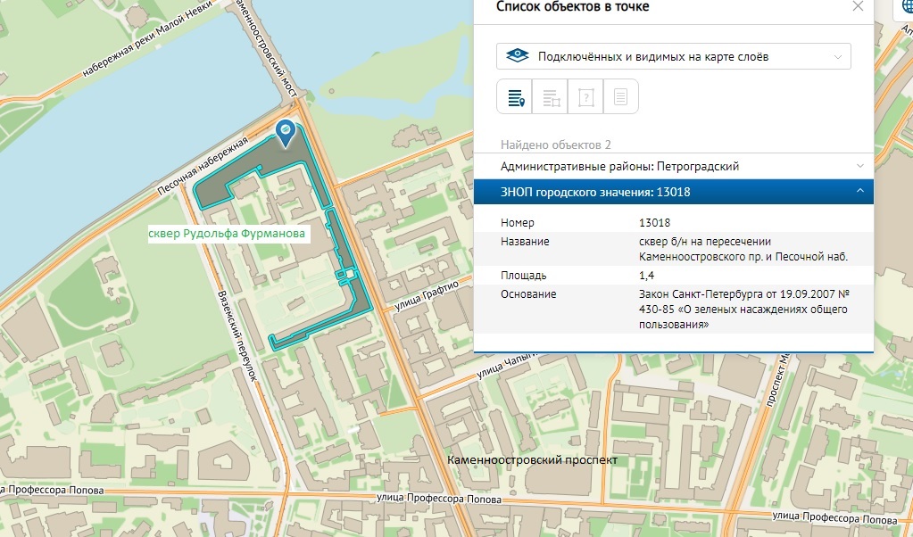Click the objects-at-point list icon
The height and width of the screenshot is (537, 913).
tap(515, 97)
